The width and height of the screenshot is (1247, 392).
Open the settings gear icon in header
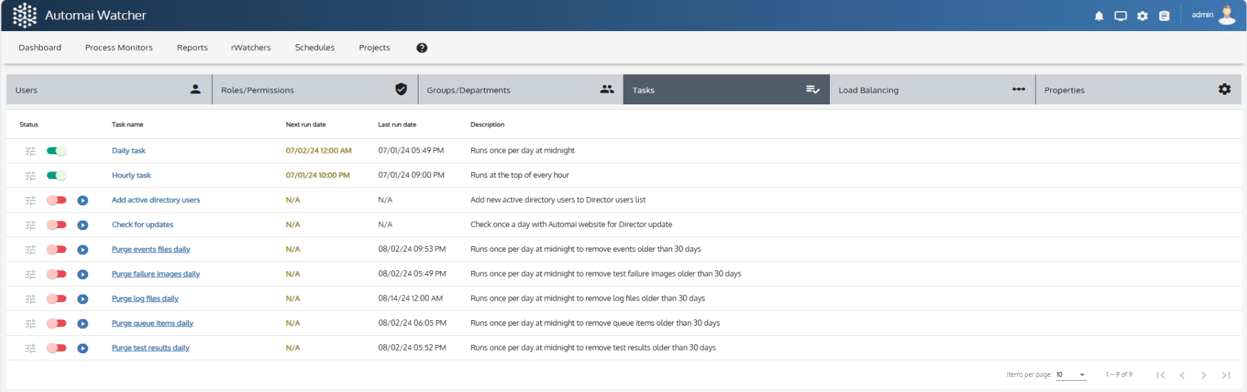tap(1142, 16)
